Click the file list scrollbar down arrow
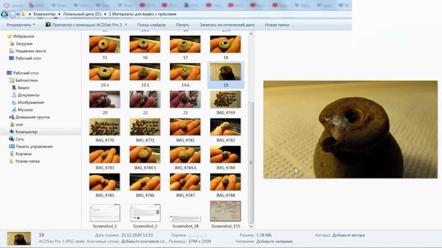Viewport: 442px width, 248px height. coord(251,227)
